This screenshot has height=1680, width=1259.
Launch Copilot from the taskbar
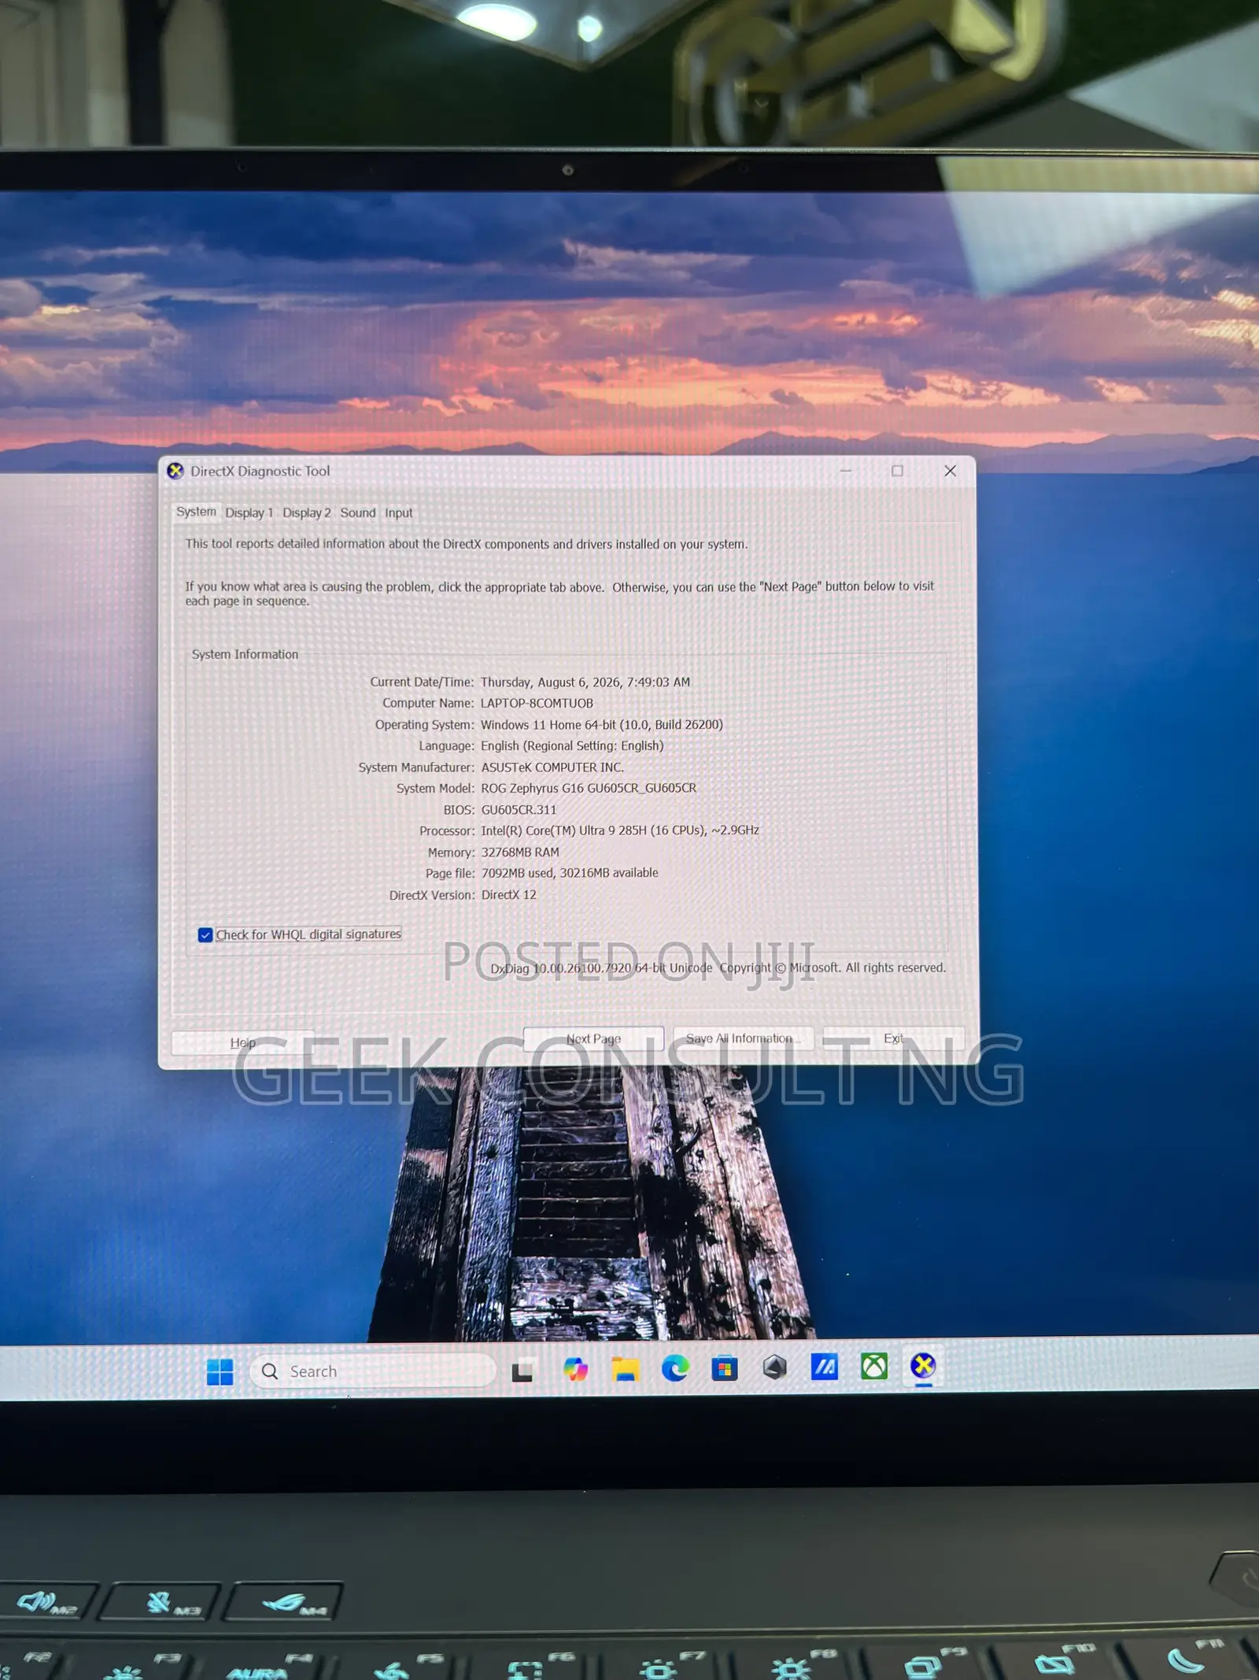point(575,1370)
